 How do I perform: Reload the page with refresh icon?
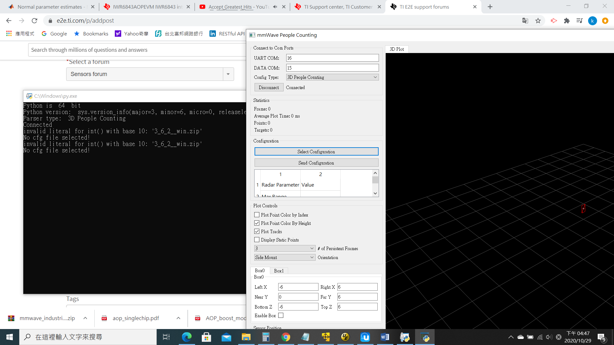[35, 21]
